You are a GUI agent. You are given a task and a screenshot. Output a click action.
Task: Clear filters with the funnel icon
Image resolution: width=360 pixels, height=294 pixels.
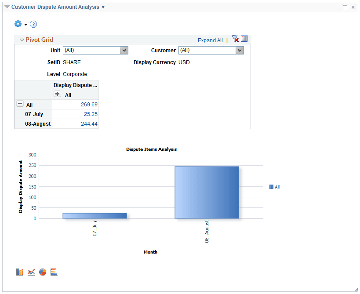(235, 39)
